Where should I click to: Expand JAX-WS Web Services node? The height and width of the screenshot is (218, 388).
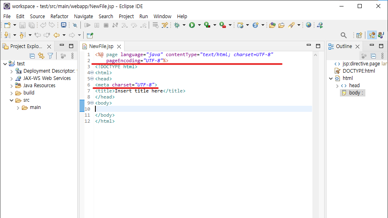pos(11,79)
